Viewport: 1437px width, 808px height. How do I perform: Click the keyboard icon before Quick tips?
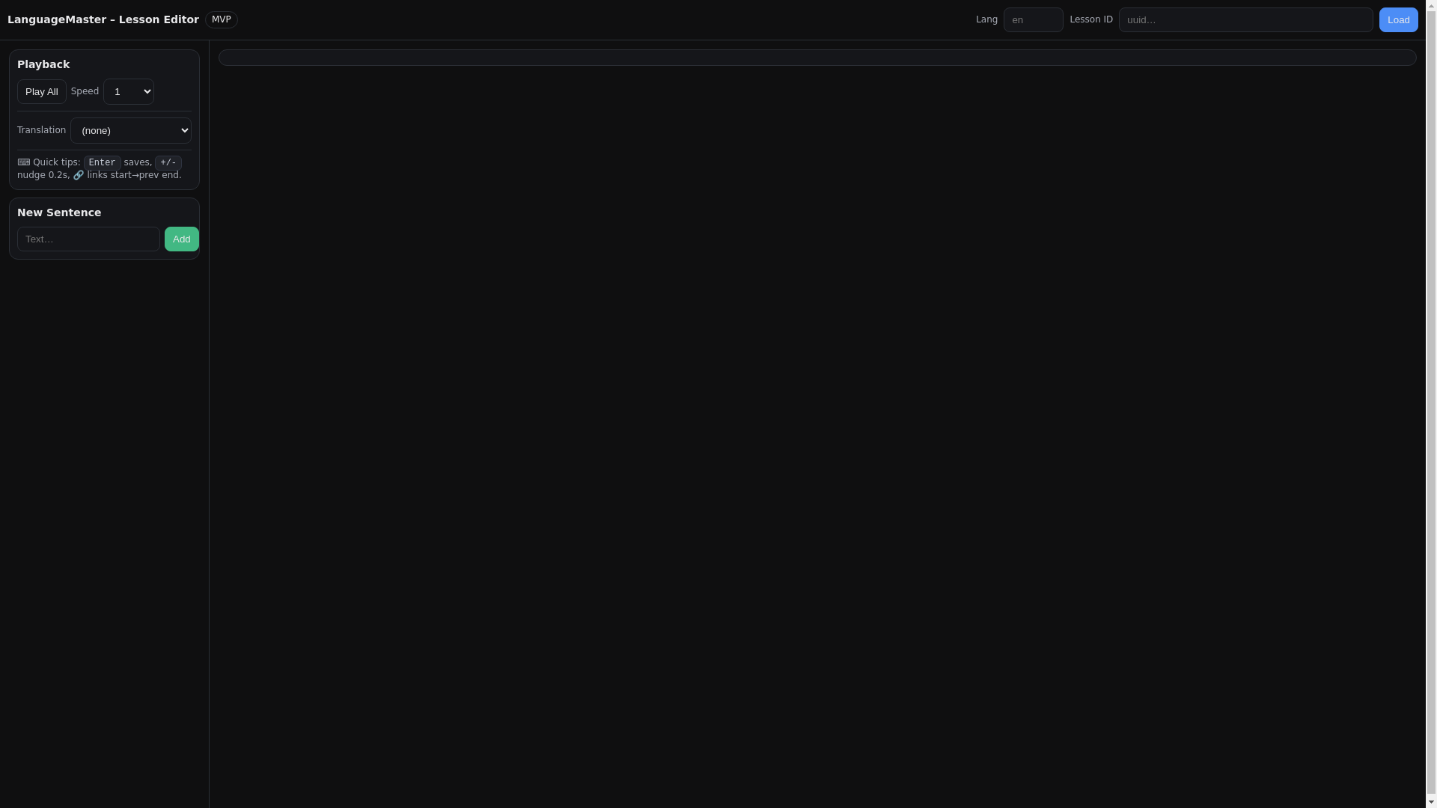24,162
